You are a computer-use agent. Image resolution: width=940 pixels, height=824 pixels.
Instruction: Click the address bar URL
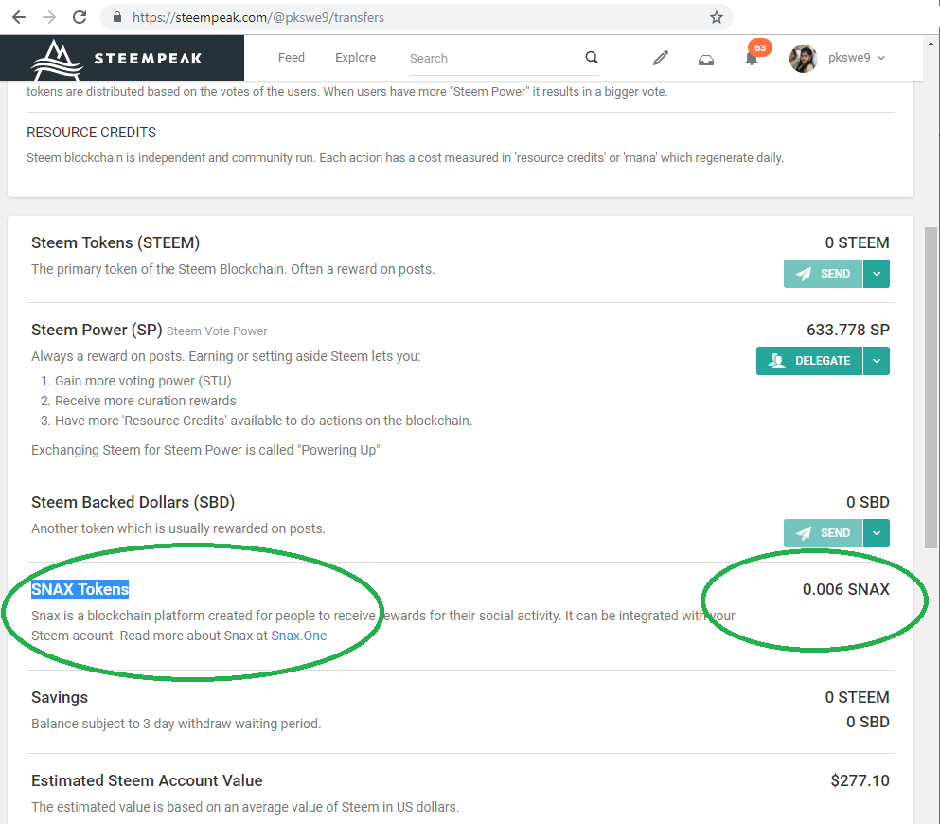(x=258, y=17)
